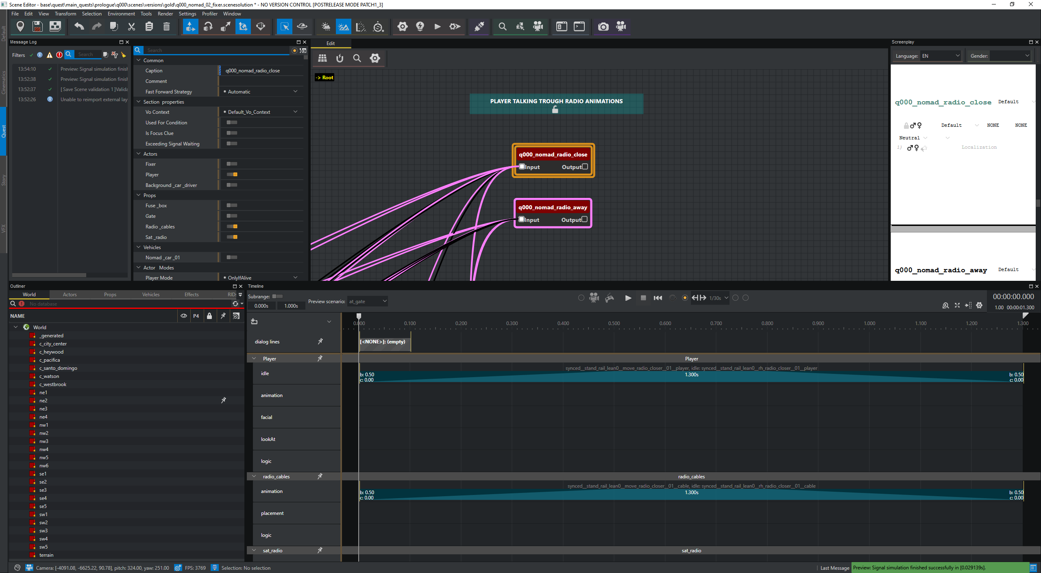The image size is (1041, 573).
Task: Click the Message Log horizontal scrollbar
Action: click(x=49, y=275)
